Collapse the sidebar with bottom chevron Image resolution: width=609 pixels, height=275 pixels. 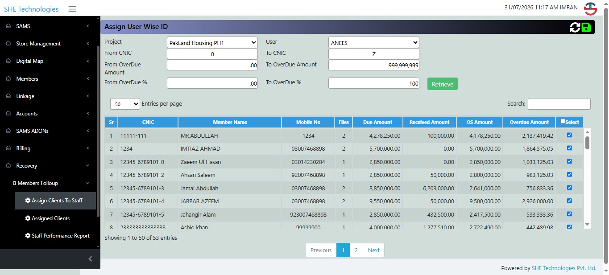pyautogui.click(x=90, y=259)
